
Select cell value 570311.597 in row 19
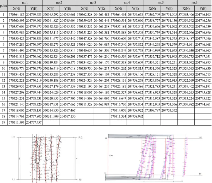tap(16, 122)
